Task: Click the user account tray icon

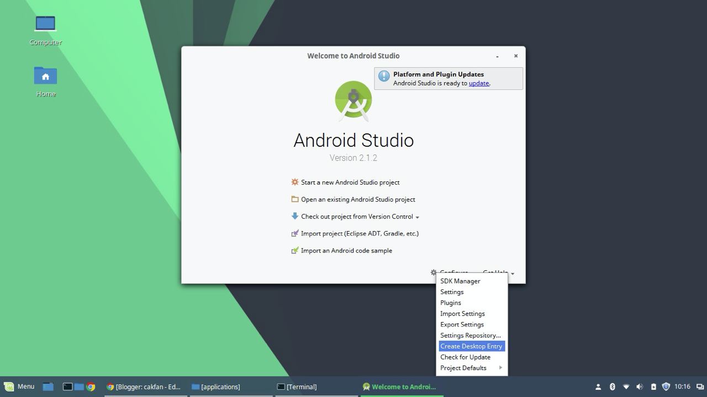Action: tap(598, 387)
